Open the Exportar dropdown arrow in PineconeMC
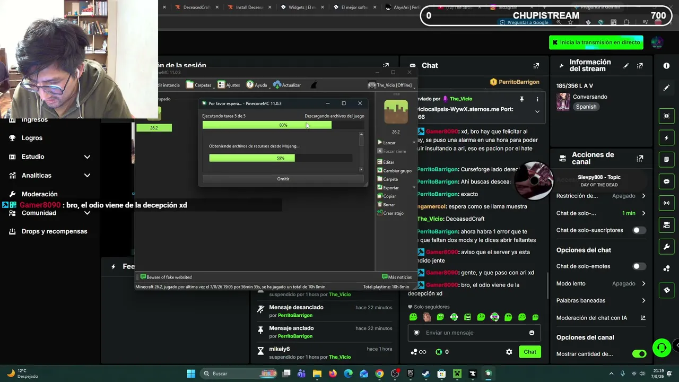This screenshot has height=382, width=679. 414,187
